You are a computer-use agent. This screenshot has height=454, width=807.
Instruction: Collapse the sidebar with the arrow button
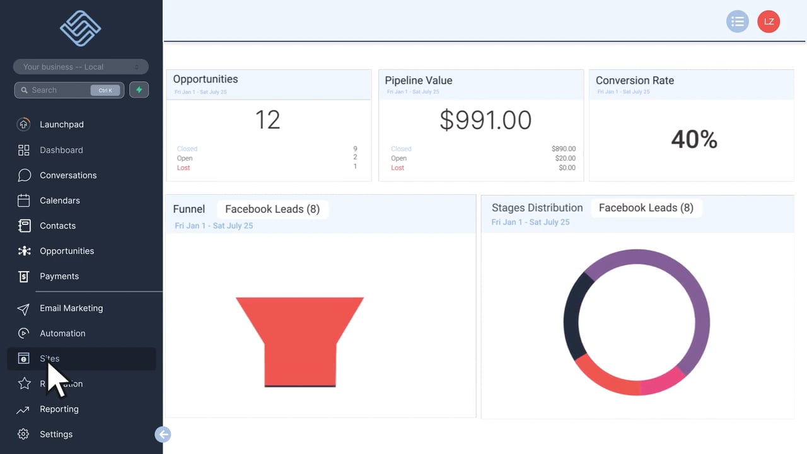tap(163, 434)
